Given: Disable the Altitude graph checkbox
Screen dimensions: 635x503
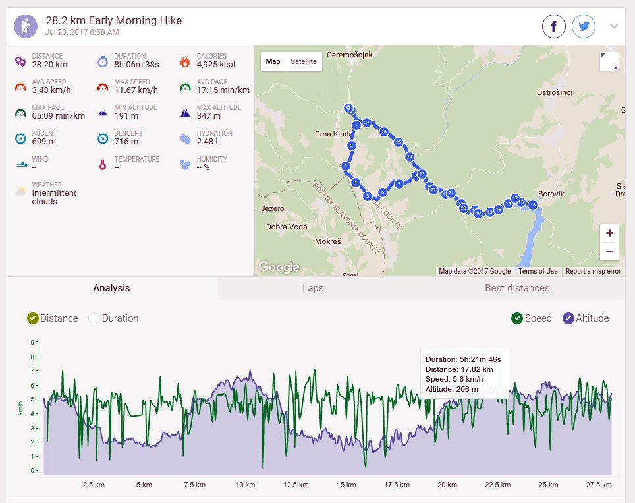Looking at the screenshot, I should pyautogui.click(x=568, y=318).
